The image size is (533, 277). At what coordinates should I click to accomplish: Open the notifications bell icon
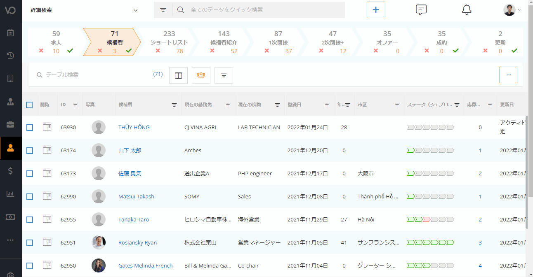coord(466,10)
